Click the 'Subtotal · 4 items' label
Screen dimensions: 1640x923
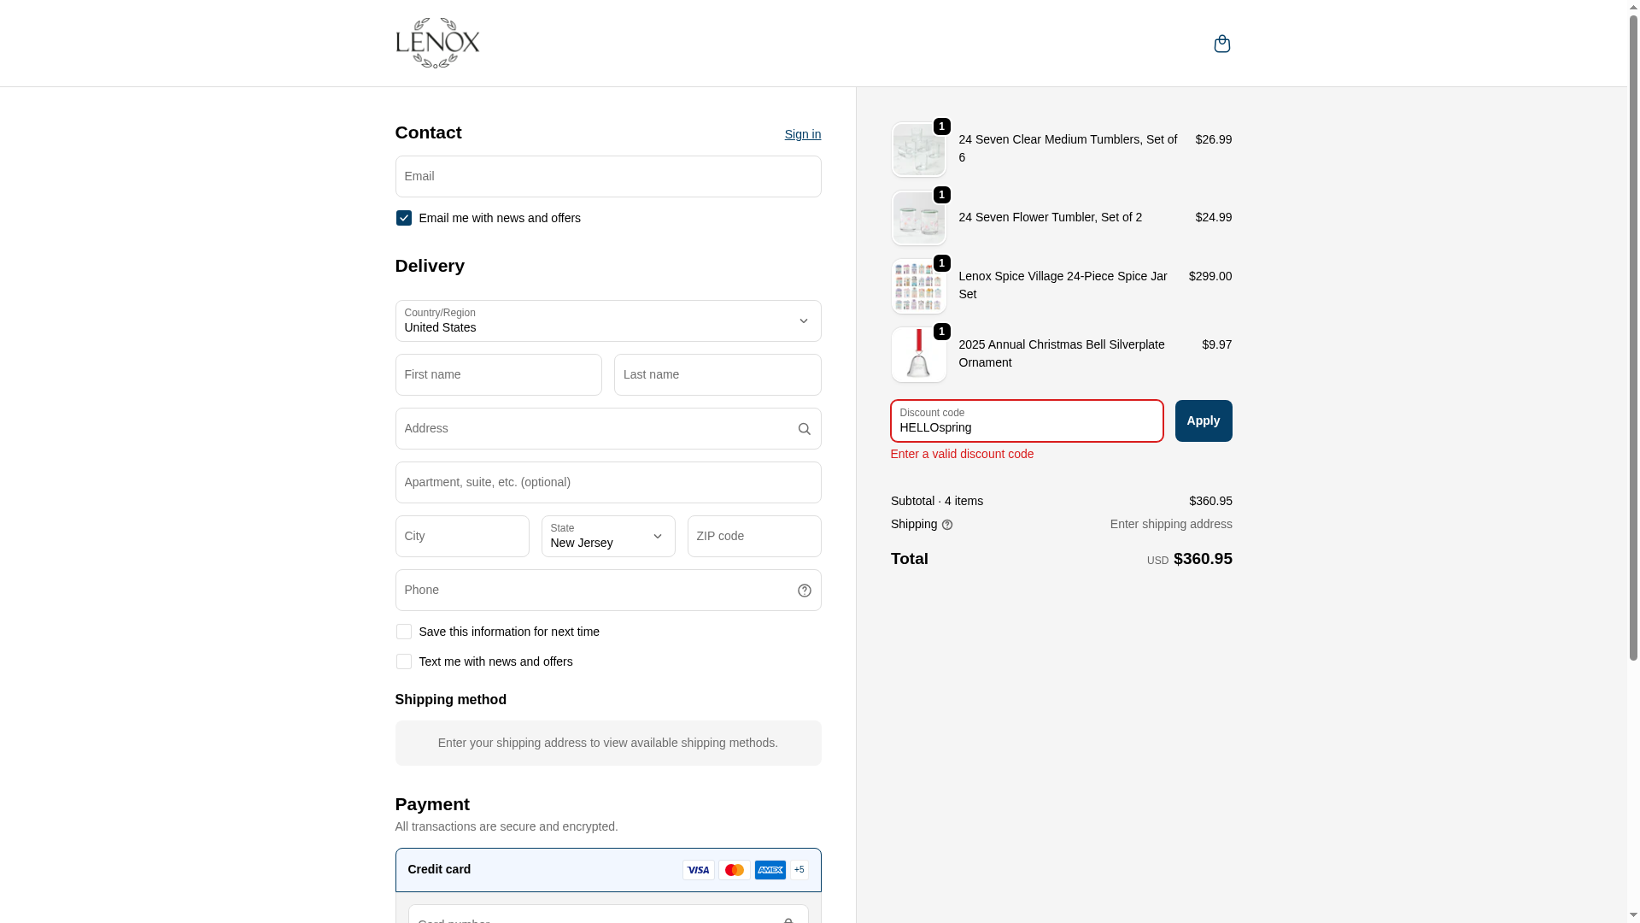937,501
